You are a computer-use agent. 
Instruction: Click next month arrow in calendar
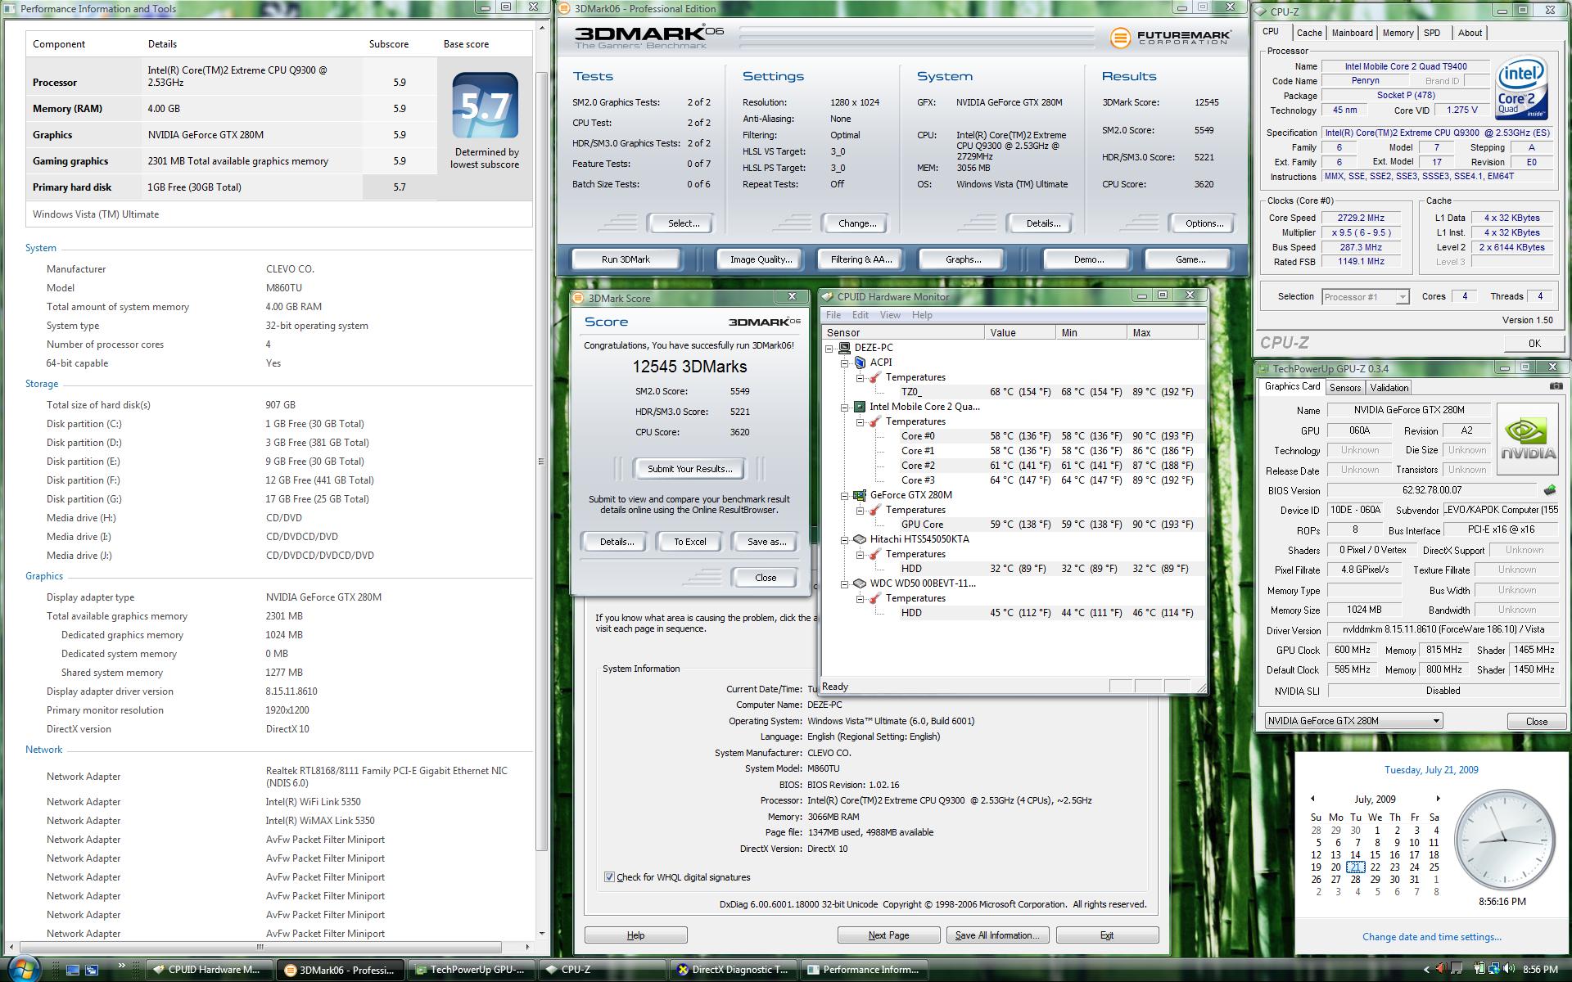click(1438, 799)
